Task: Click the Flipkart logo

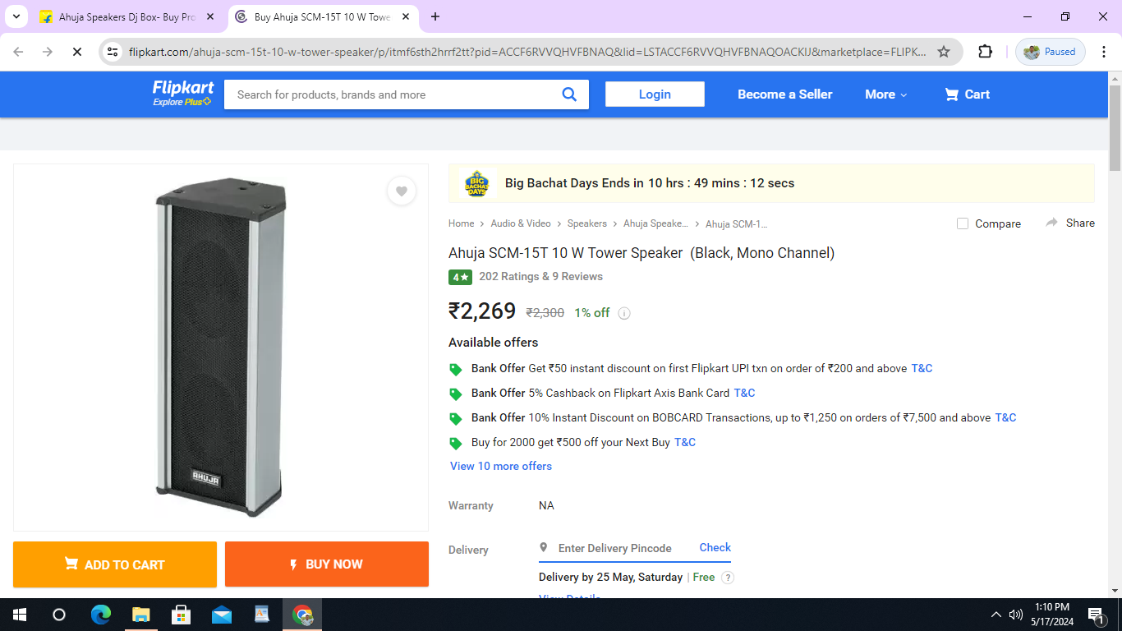Action: 182,88
